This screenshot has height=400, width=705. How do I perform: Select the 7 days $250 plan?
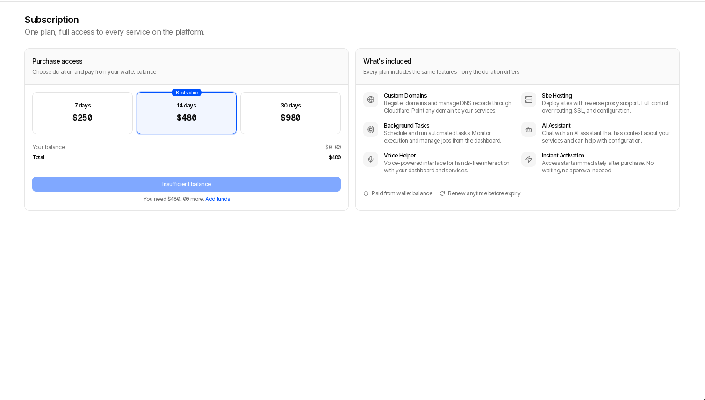tap(82, 113)
